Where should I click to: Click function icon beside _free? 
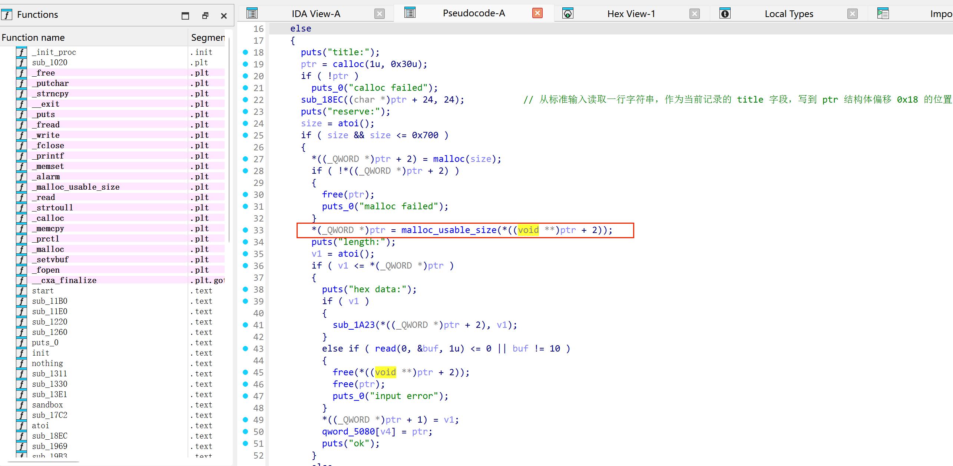(21, 73)
